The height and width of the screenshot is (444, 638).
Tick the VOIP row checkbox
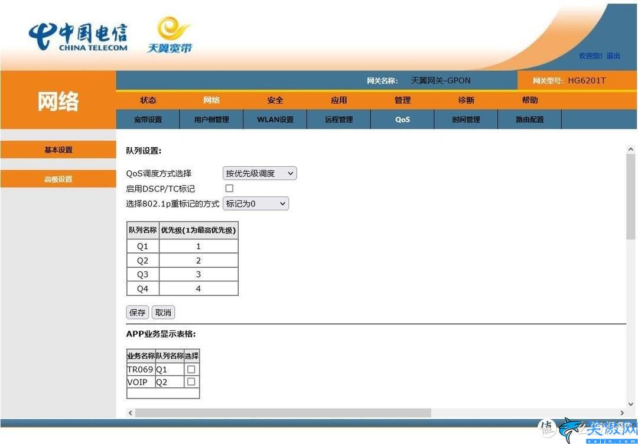tap(191, 382)
